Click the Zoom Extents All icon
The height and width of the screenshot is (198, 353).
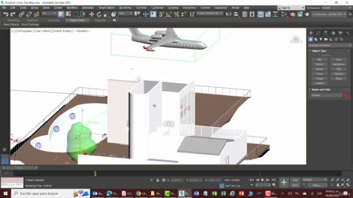point(348,180)
